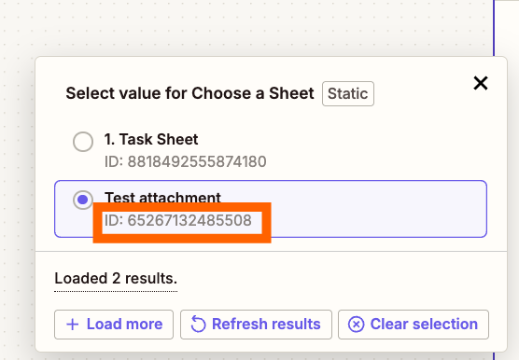Click the dotted canvas background above dialog
Image resolution: width=519 pixels, height=360 pixels.
(x=245, y=26)
